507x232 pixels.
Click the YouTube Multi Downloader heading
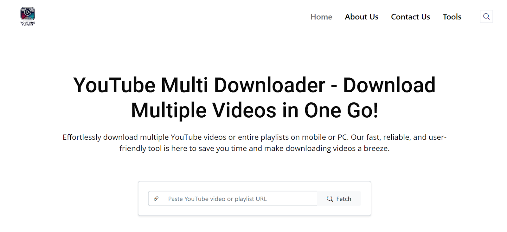point(254,98)
